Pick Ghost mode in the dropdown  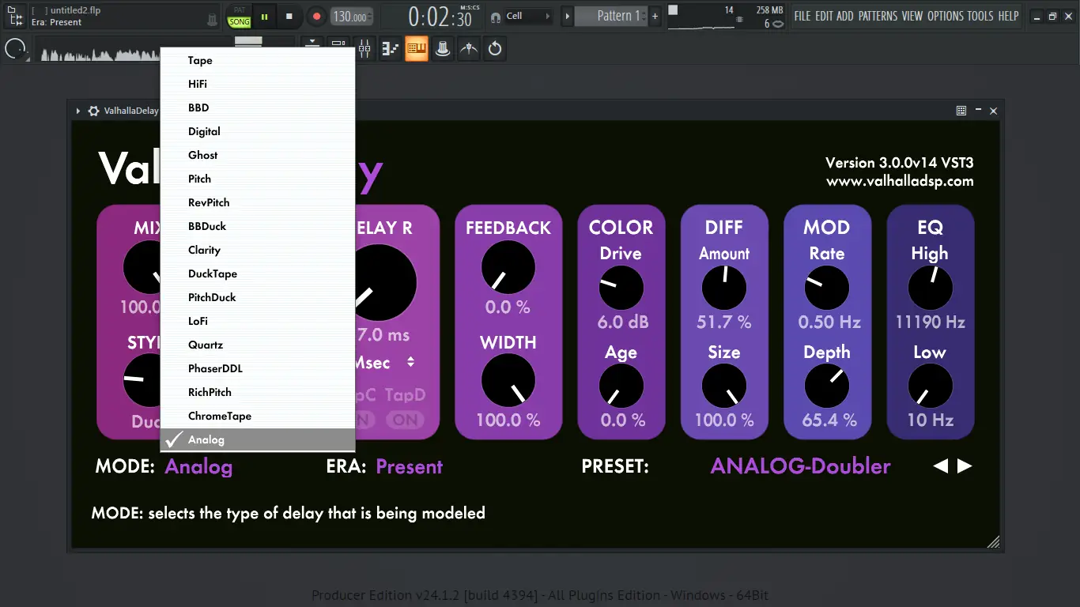pyautogui.click(x=258, y=155)
